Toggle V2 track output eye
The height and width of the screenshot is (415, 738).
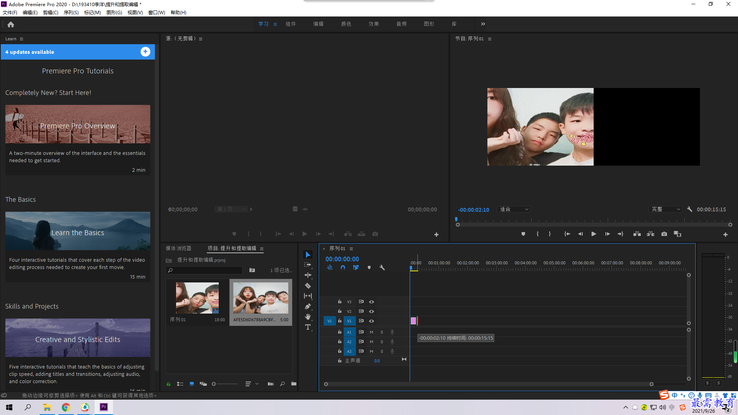(x=371, y=311)
